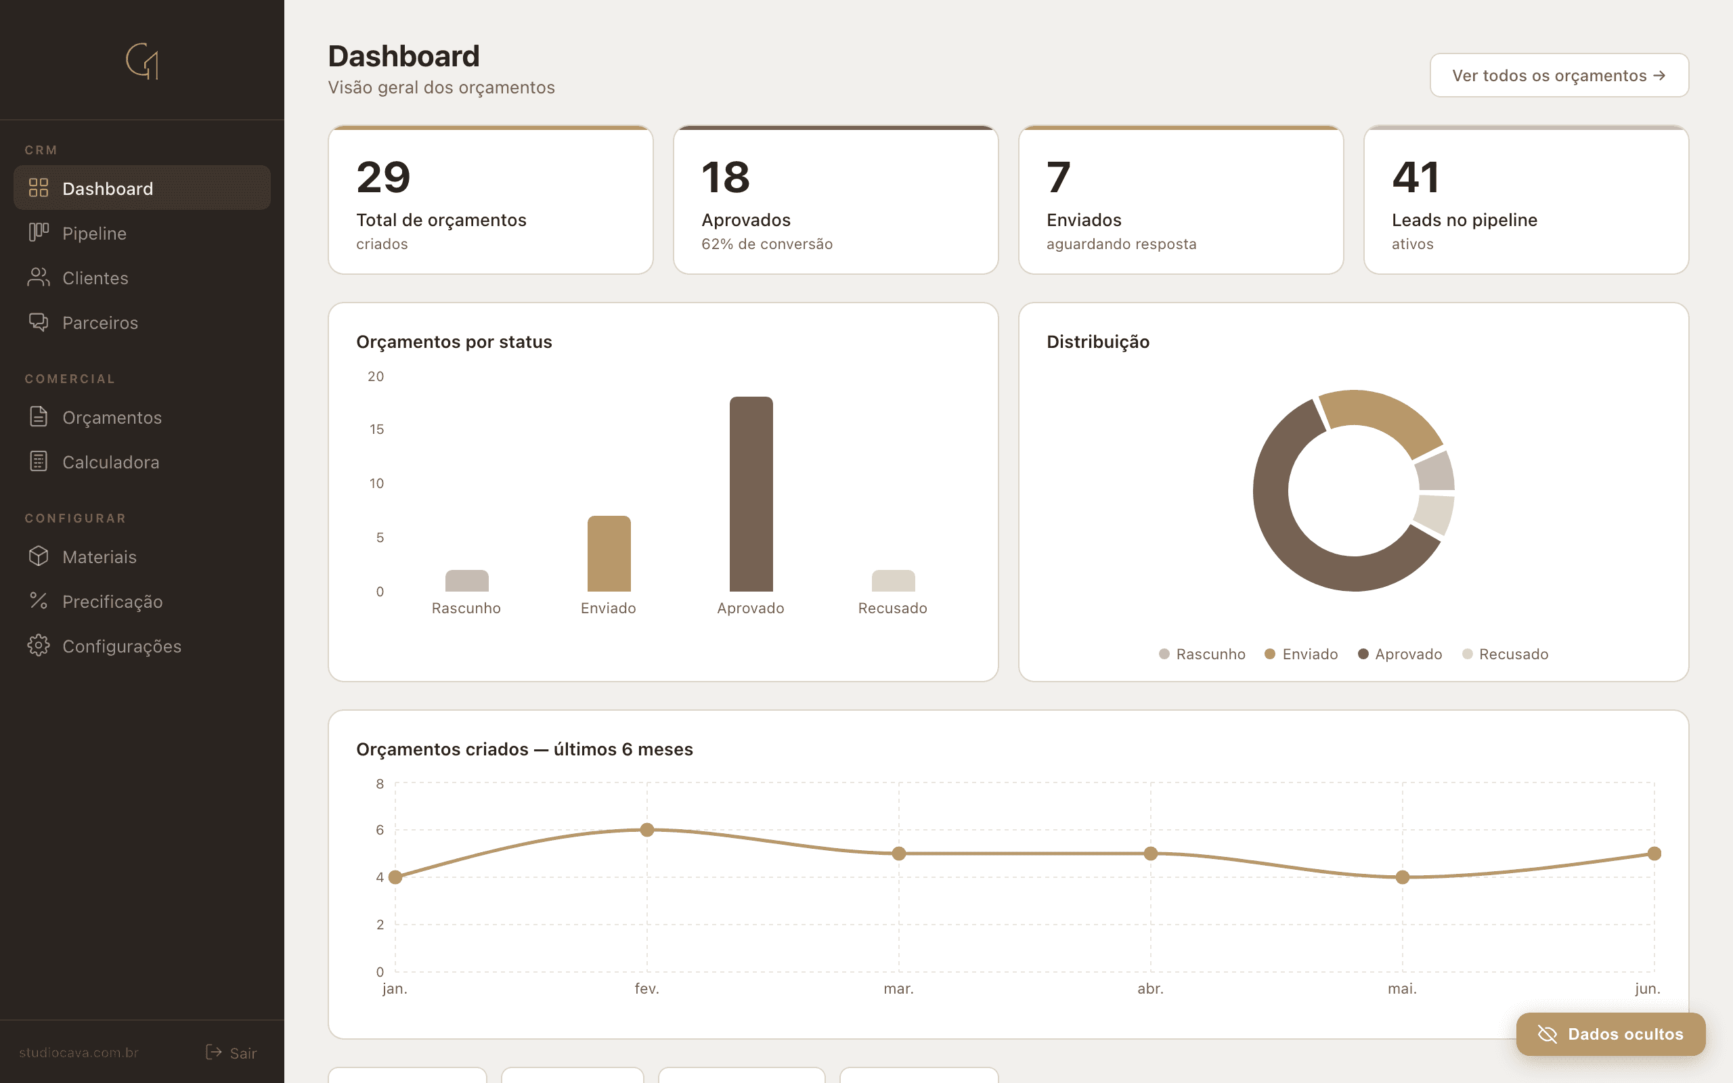The height and width of the screenshot is (1083, 1733).
Task: Click the Aprovado bar in the status chart
Action: pos(751,494)
